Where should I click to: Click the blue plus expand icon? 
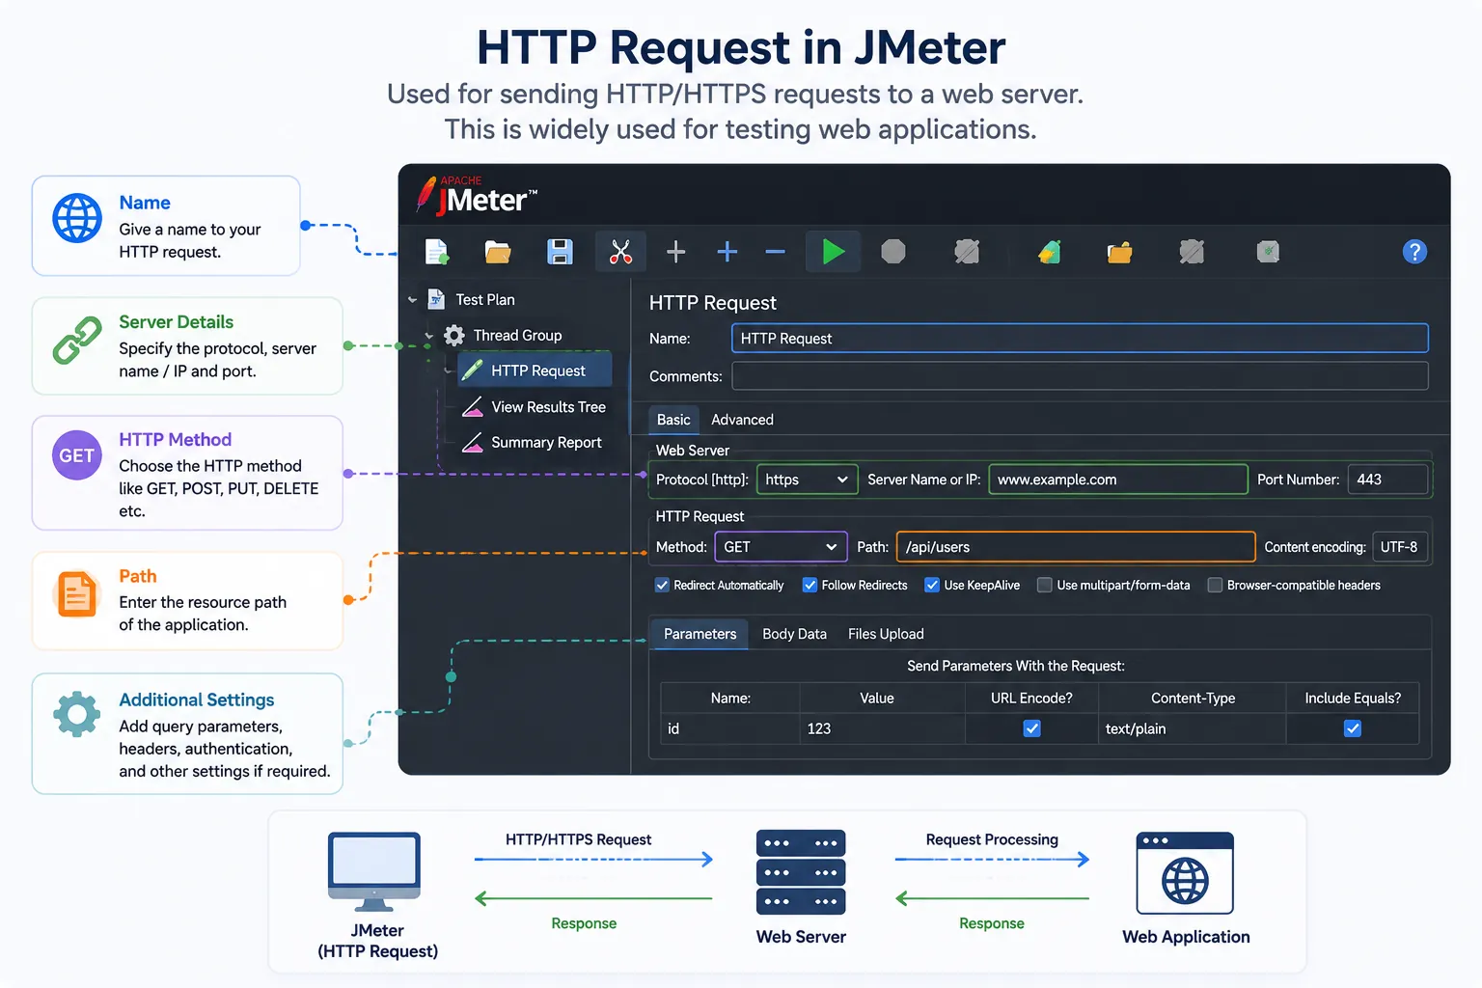pos(727,252)
